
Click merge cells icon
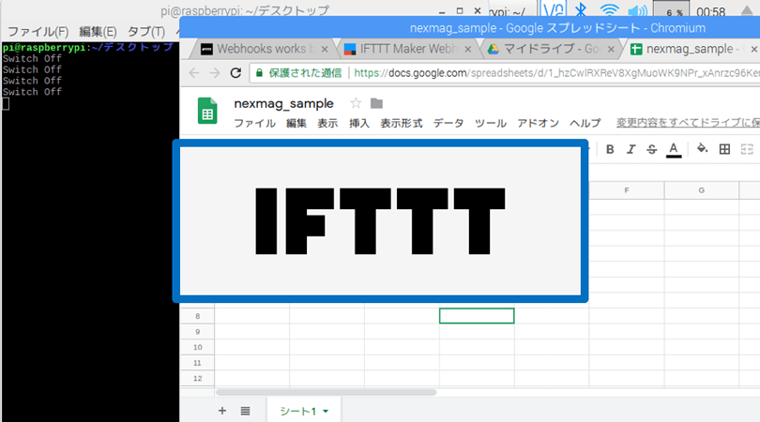tap(747, 149)
